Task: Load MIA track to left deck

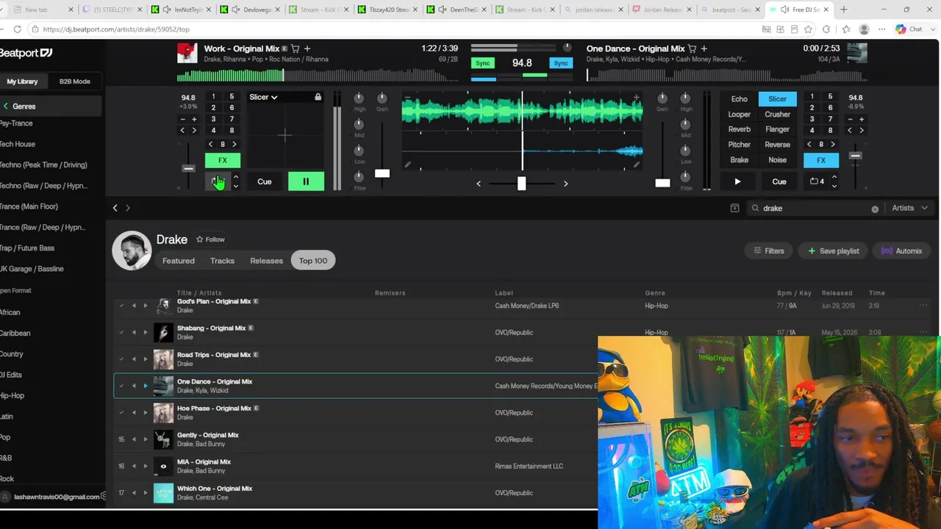Action: [134, 466]
